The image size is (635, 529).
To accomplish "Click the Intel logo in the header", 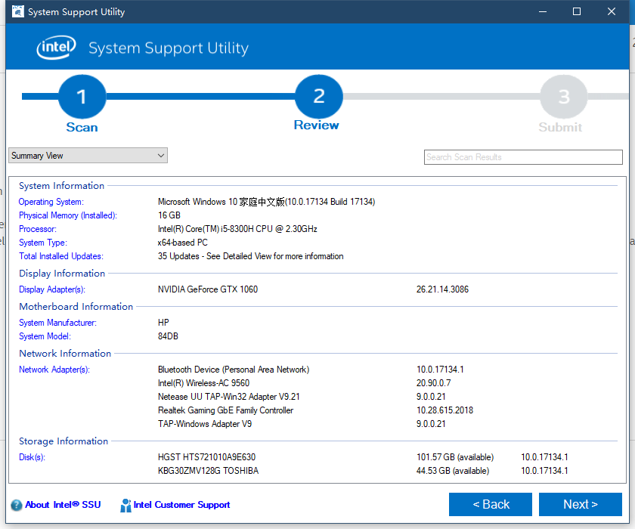I will click(56, 48).
